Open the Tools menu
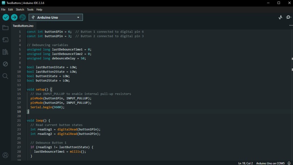This screenshot has height=165, width=293. click(30, 9)
